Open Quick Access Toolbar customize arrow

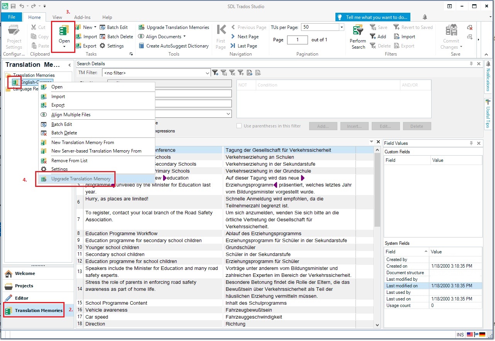44,6
